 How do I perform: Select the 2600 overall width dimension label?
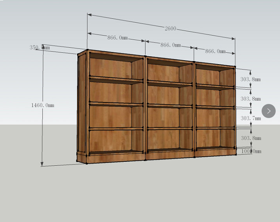click(x=170, y=29)
